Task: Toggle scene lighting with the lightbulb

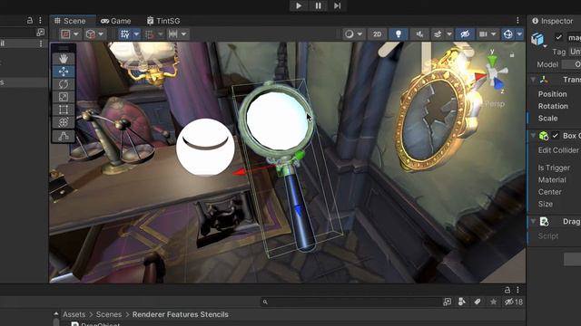Action: click(399, 34)
